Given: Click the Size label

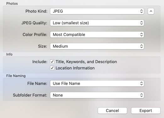Looking at the screenshot, I should [x=42, y=46].
